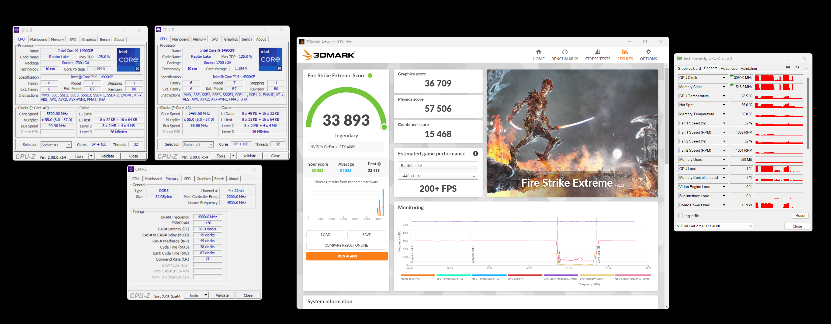Viewport: 831px width, 324px height.
Task: Open the 3DMark HOME section
Action: [x=538, y=55]
